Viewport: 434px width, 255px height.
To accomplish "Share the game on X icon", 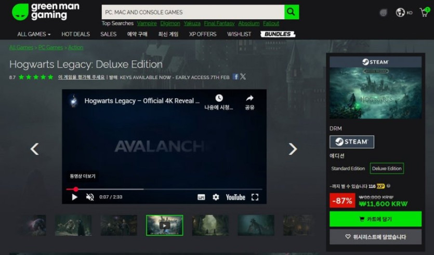I will coord(243,77).
